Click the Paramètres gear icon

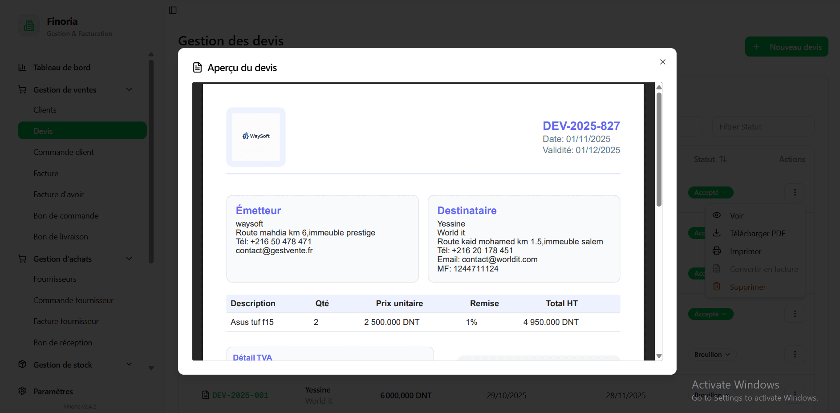pyautogui.click(x=22, y=391)
